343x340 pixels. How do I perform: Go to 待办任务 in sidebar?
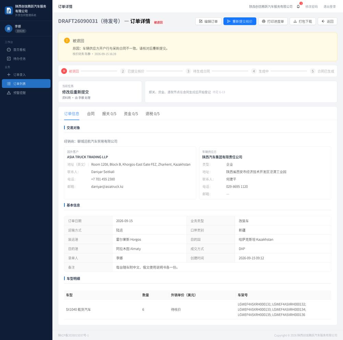pos(26,59)
